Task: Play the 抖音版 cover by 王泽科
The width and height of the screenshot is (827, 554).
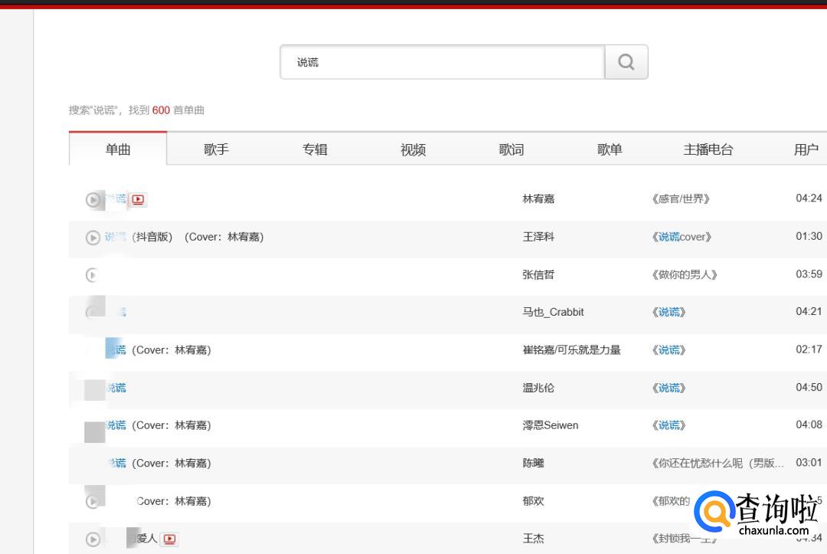Action: coord(93,238)
